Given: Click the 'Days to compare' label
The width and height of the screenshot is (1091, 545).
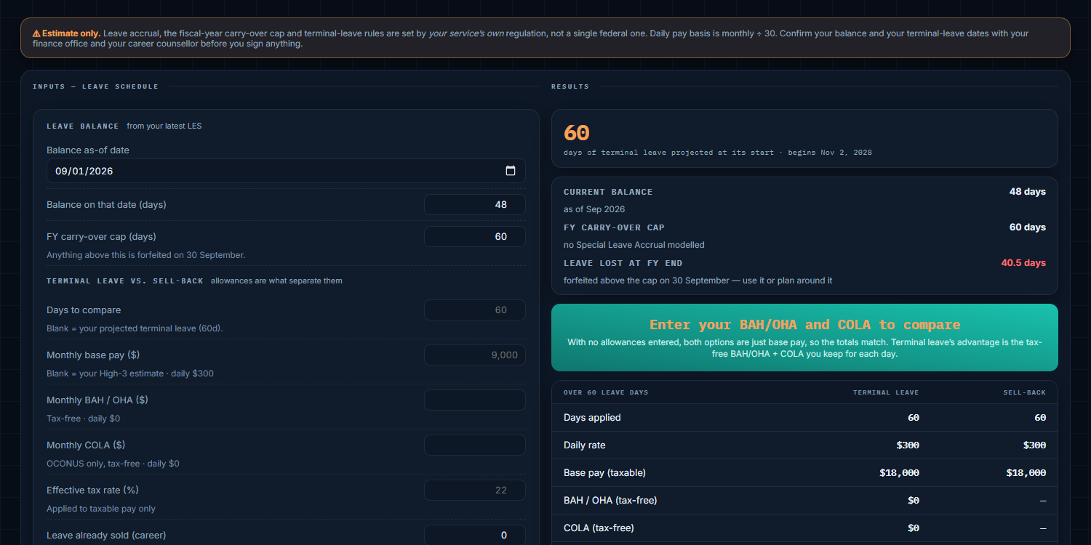Looking at the screenshot, I should tap(84, 310).
